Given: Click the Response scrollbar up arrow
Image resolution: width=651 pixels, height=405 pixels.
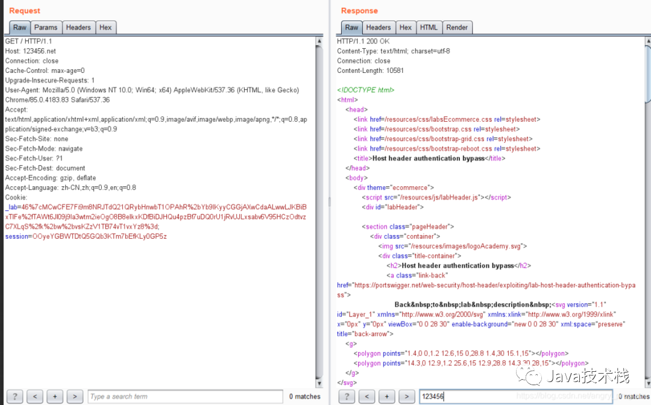Looking at the screenshot, I should click(647, 41).
